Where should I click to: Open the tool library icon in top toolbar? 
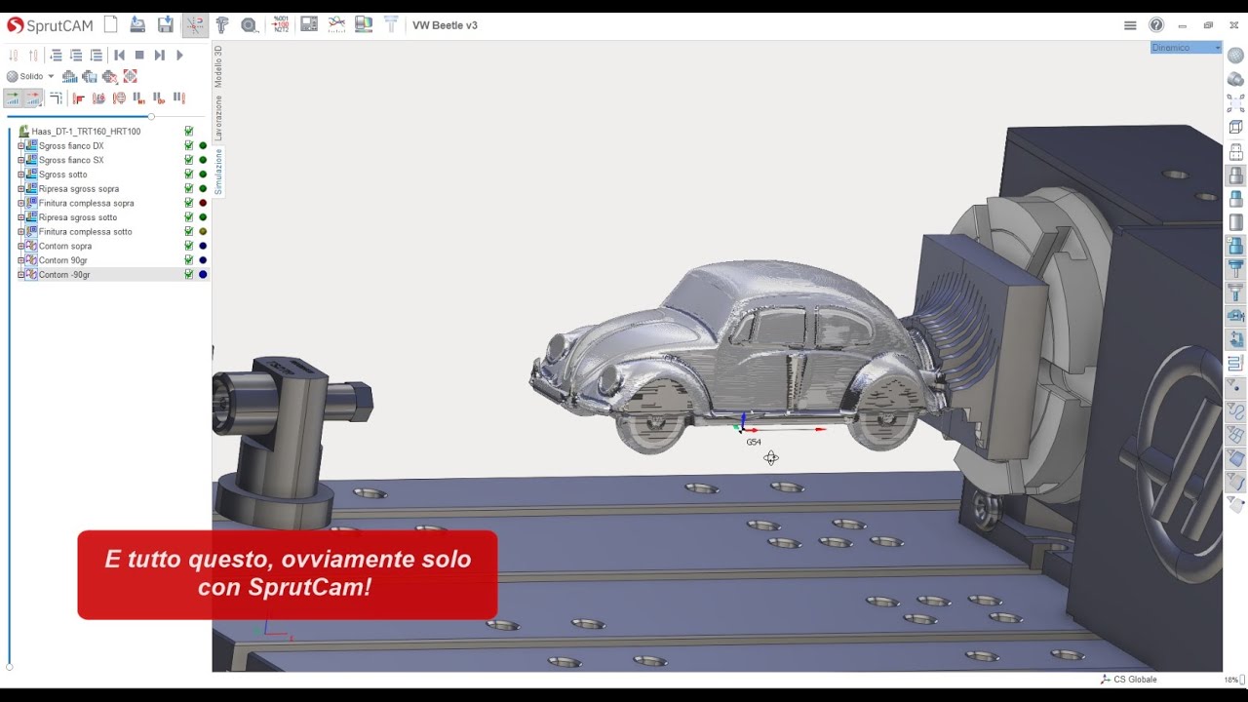point(391,25)
